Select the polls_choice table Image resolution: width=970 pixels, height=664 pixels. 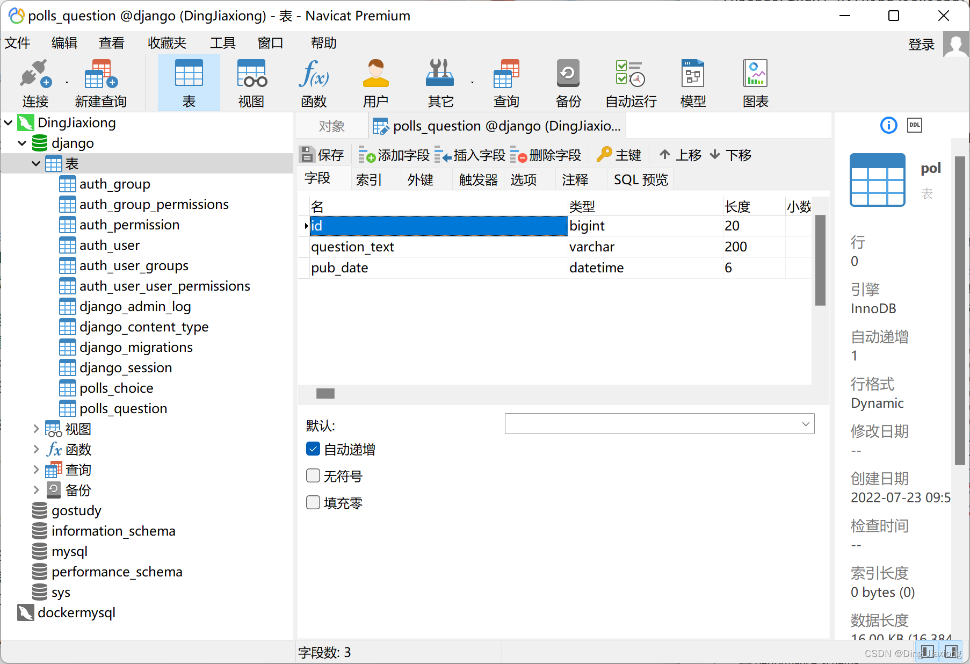coord(115,388)
